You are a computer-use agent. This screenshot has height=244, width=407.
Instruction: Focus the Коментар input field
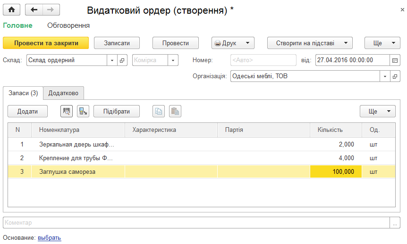pyautogui.click(x=196, y=222)
